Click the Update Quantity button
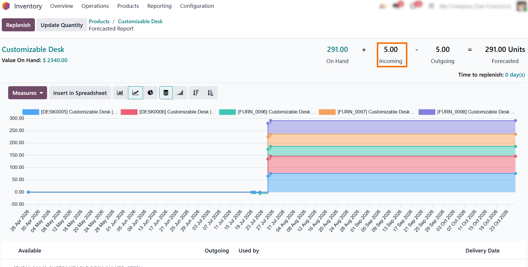 coord(62,25)
